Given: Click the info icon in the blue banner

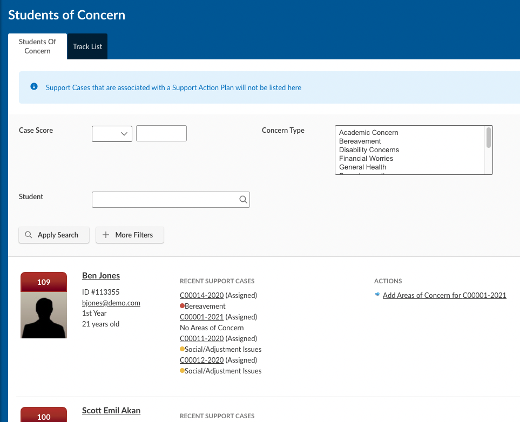Looking at the screenshot, I should pyautogui.click(x=34, y=86).
